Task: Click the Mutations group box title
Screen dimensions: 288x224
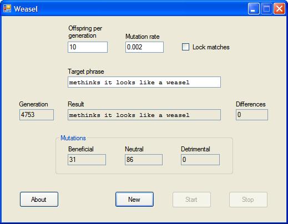Action: [73, 138]
